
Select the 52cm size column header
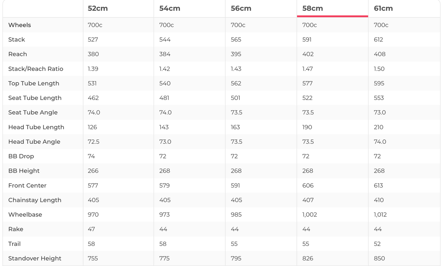[x=98, y=8]
